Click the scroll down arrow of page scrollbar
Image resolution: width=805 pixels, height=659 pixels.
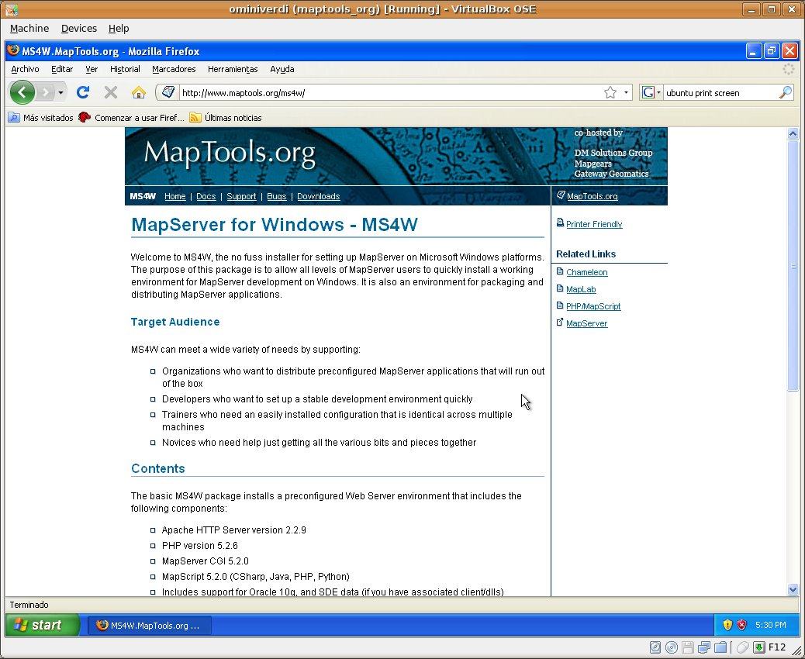point(793,589)
